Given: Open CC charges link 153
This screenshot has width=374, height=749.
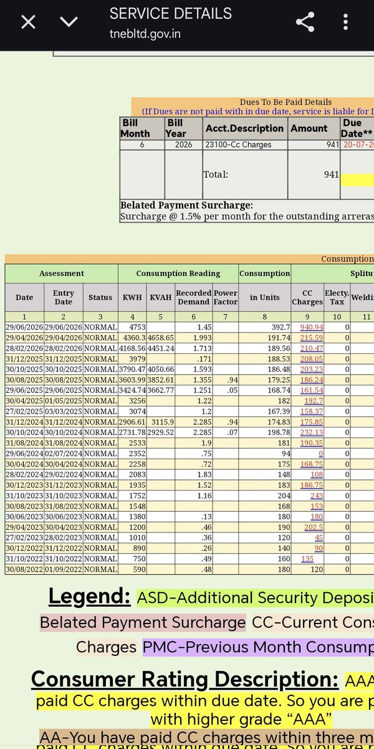Looking at the screenshot, I should (316, 506).
